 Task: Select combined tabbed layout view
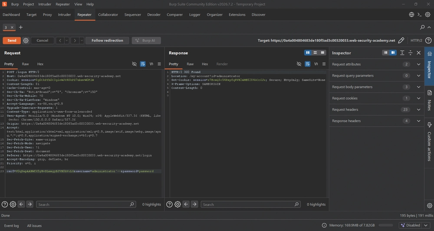322,53
